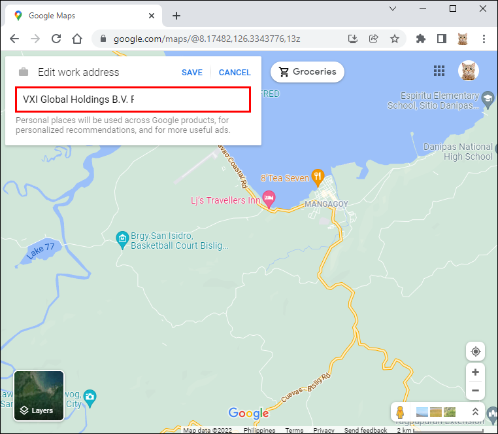Select Lj's Travellers Inn hotel pin

269,200
